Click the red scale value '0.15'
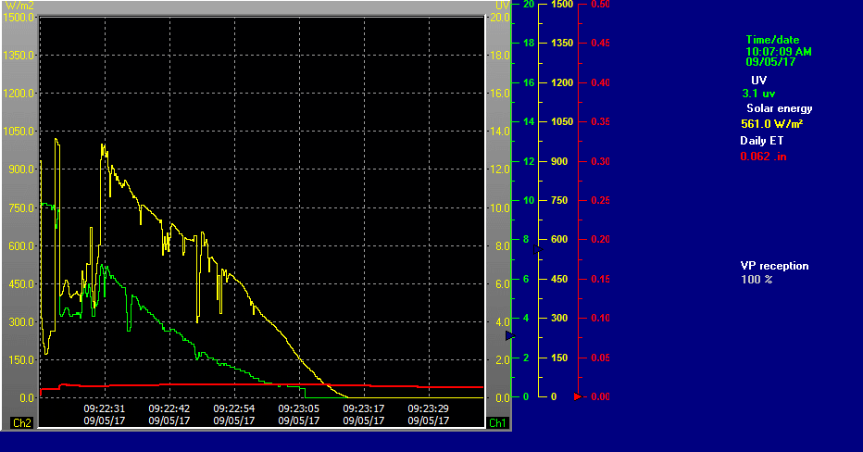 coord(600,279)
